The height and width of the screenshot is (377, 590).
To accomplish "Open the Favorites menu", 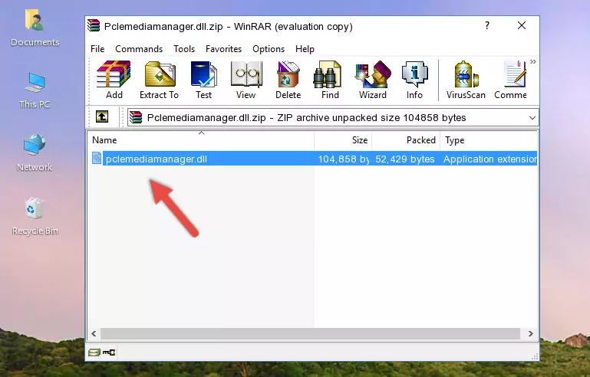I will 223,49.
